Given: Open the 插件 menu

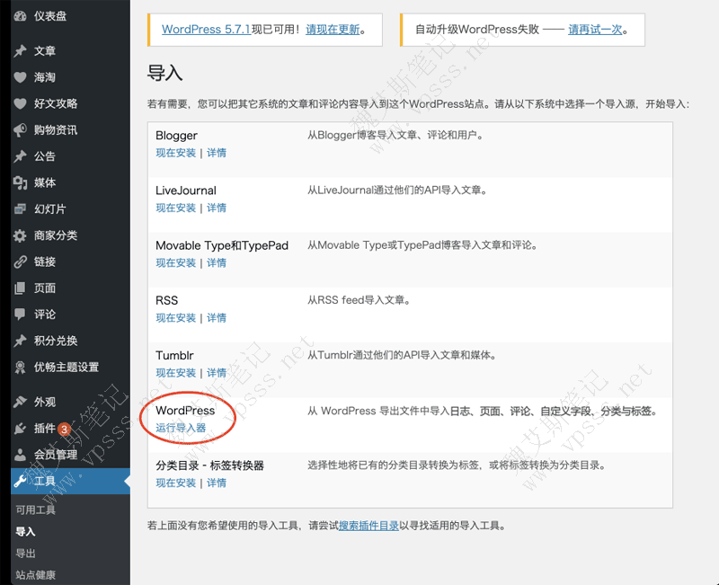Looking at the screenshot, I should coord(45,429).
